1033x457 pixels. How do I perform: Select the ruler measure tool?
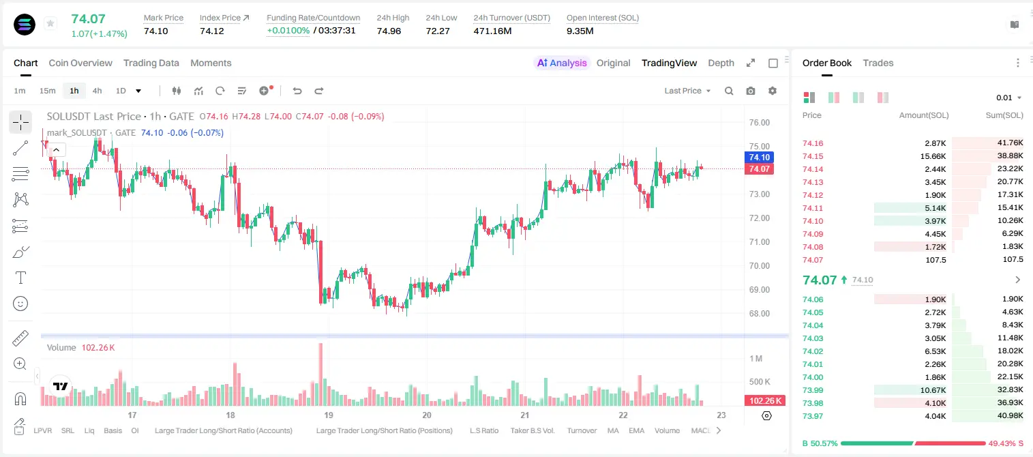pyautogui.click(x=20, y=338)
